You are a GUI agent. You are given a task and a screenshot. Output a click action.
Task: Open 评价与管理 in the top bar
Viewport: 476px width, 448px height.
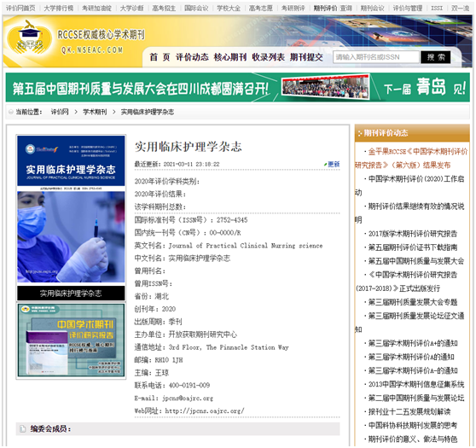408,9
